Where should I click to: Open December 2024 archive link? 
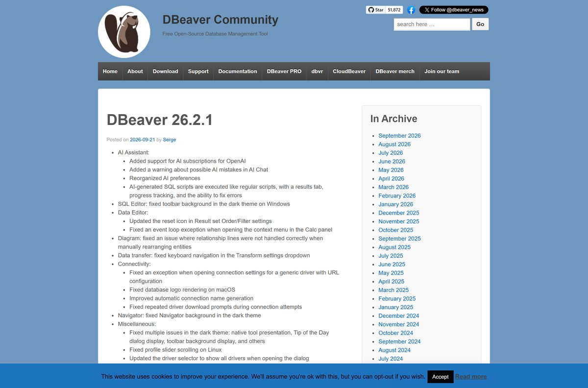(399, 315)
